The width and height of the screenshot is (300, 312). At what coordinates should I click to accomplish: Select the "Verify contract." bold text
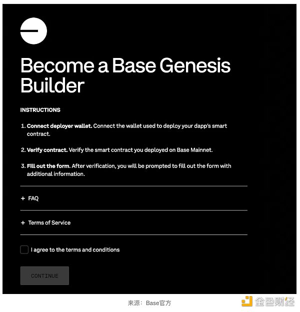(47, 150)
